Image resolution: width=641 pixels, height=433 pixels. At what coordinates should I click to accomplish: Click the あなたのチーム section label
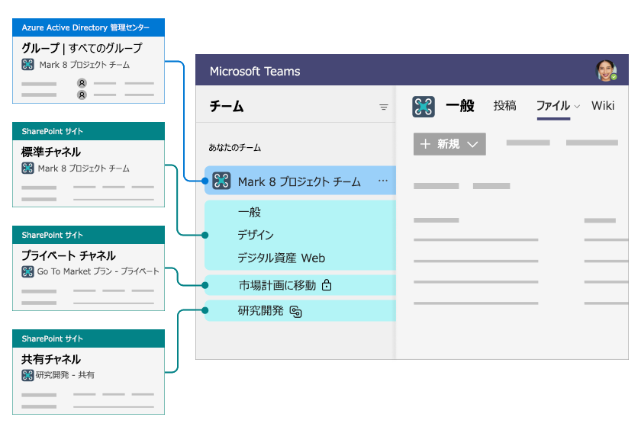[235, 147]
